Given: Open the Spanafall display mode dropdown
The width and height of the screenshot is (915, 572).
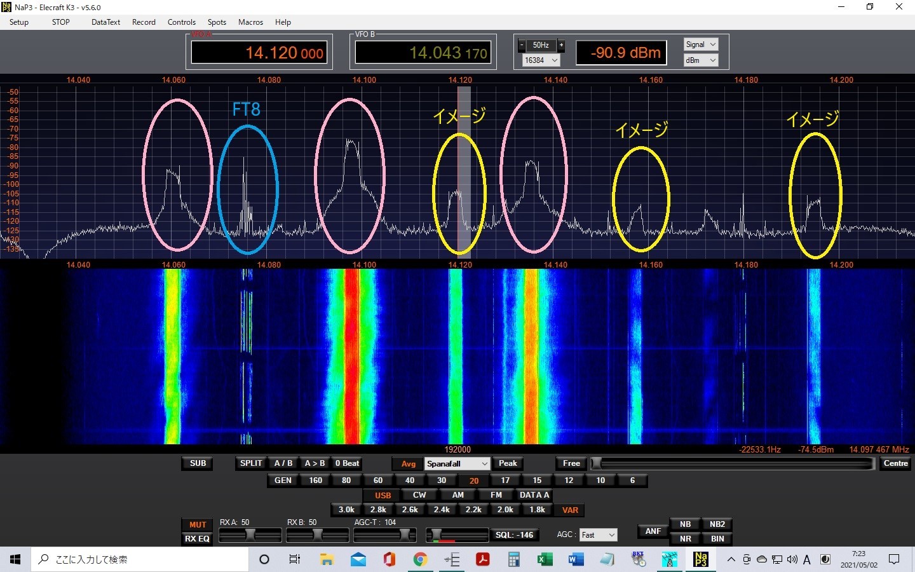Looking at the screenshot, I should (x=457, y=464).
